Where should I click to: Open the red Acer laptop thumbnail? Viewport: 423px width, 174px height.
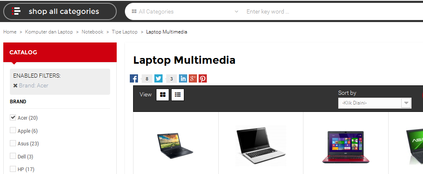[346, 147]
